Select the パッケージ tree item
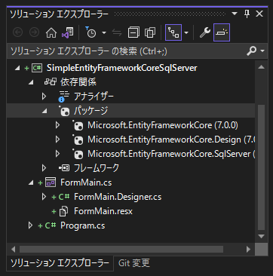 click(x=90, y=111)
